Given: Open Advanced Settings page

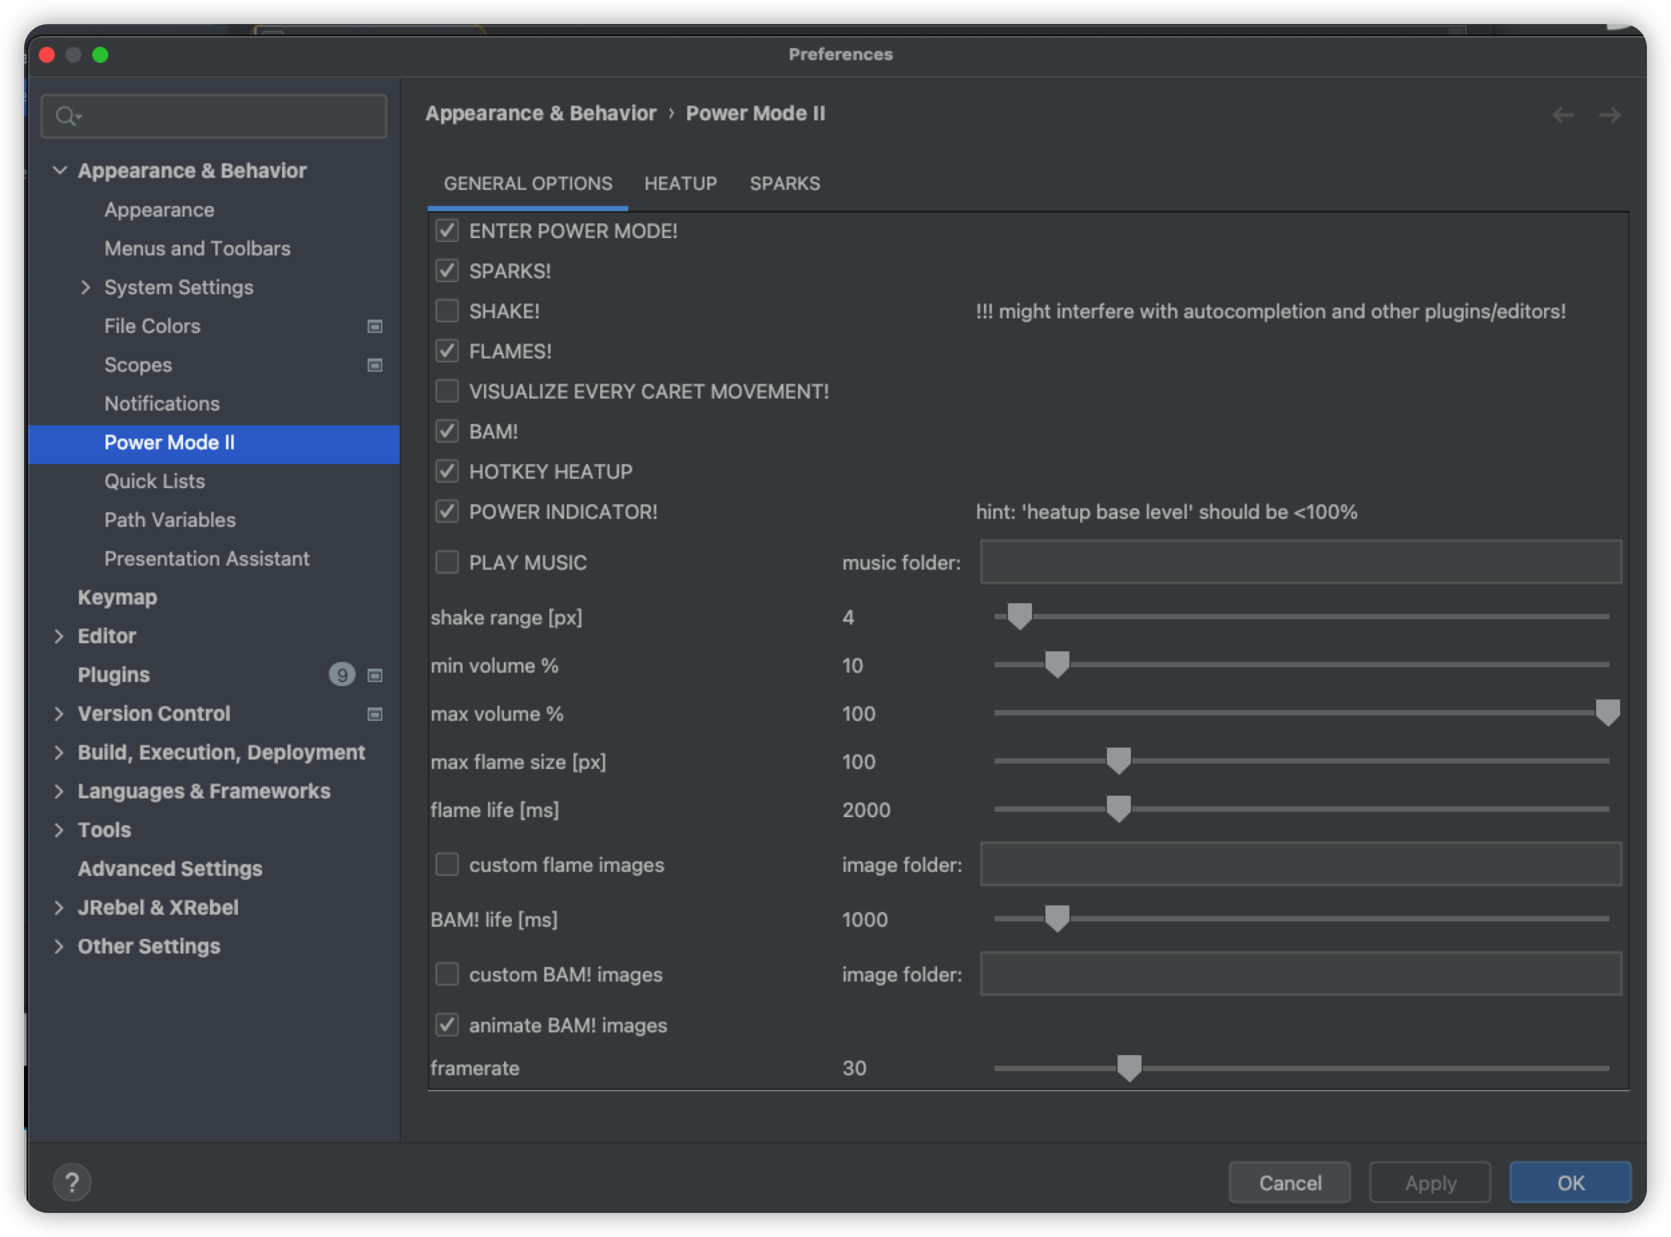Looking at the screenshot, I should pos(170,869).
